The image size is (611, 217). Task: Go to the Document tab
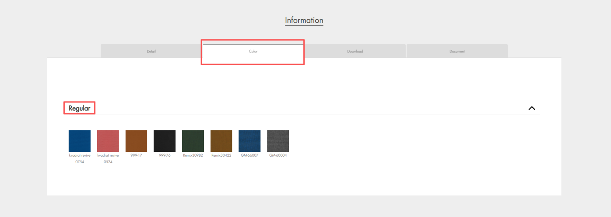[x=457, y=51]
